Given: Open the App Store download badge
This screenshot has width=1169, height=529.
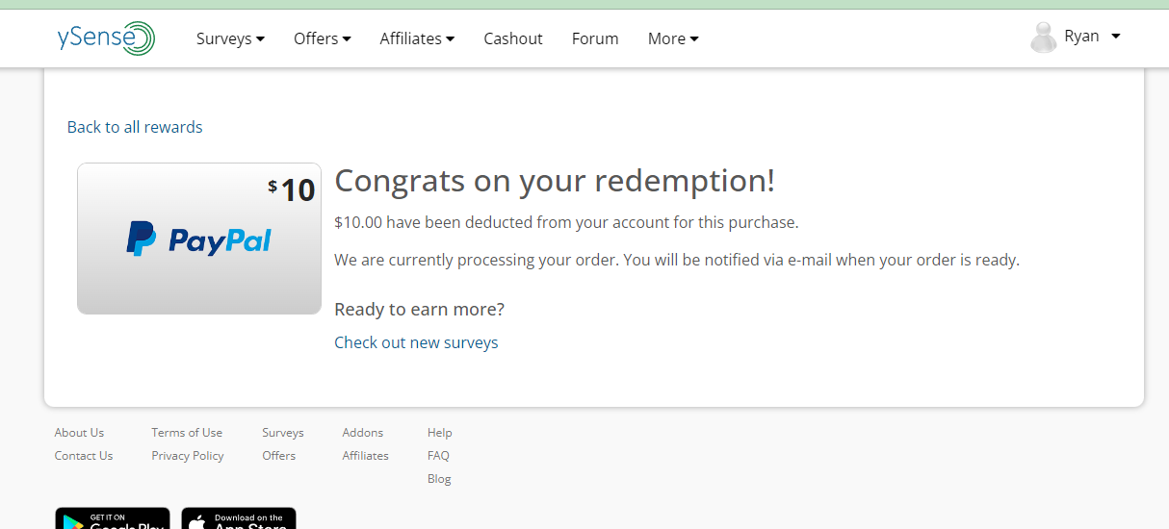Looking at the screenshot, I should click(239, 518).
